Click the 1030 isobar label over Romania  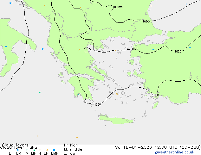pos(116,7)
